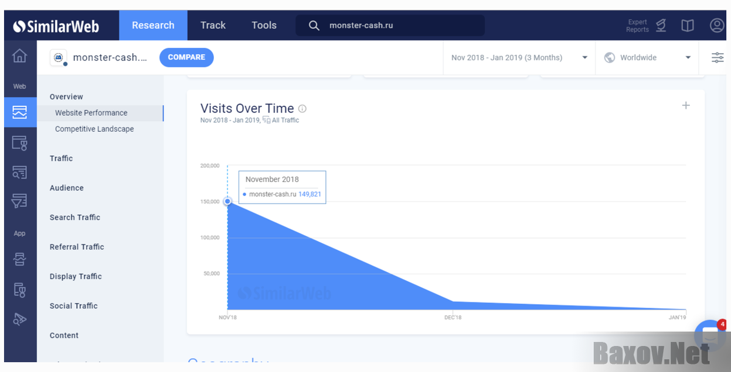The height and width of the screenshot is (372, 731).
Task: Switch to the Tools tab
Action: [264, 25]
